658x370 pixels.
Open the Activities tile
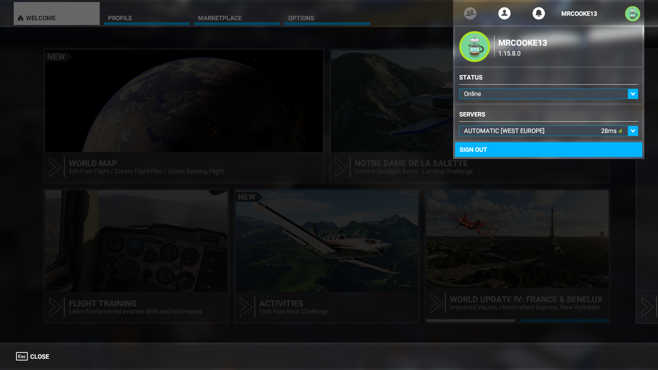coord(327,256)
